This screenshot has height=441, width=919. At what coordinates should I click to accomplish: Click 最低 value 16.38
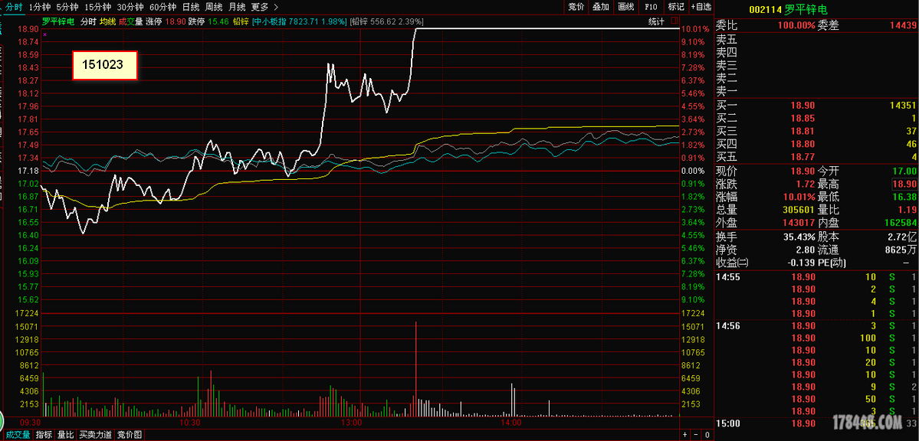(x=903, y=198)
